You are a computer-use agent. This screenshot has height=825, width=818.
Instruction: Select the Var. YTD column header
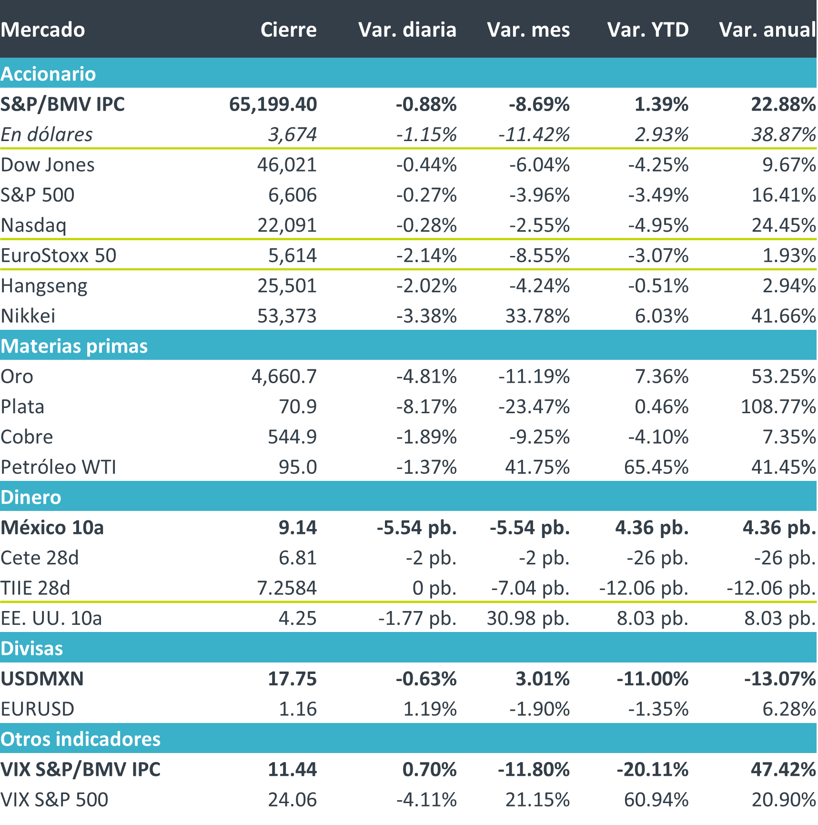click(648, 30)
